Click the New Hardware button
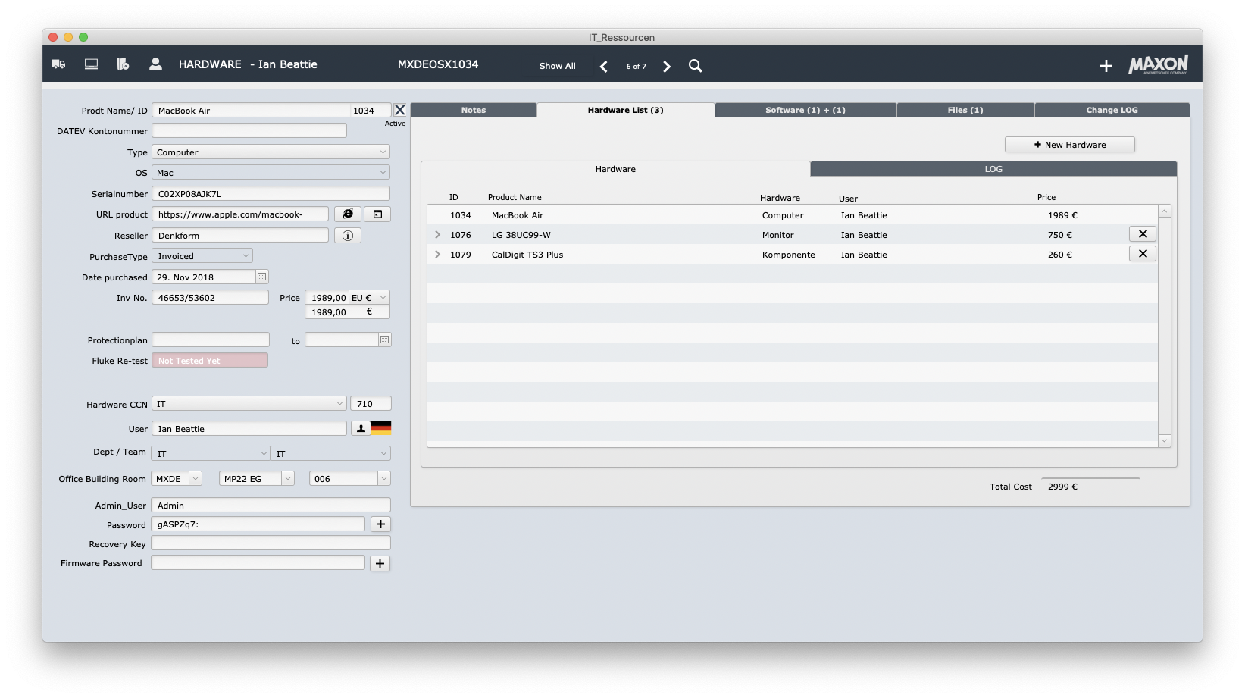 pyautogui.click(x=1069, y=145)
